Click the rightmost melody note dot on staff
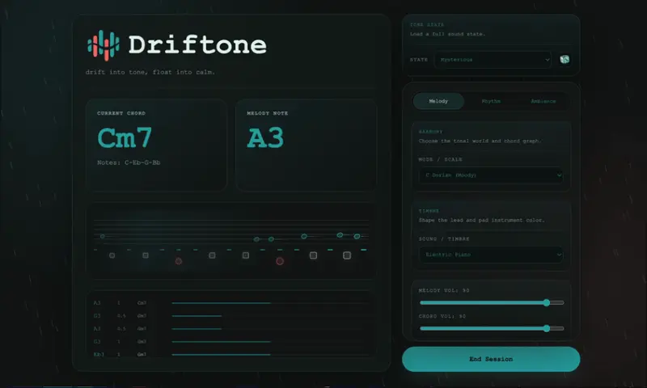647x388 pixels. pyautogui.click(x=357, y=236)
